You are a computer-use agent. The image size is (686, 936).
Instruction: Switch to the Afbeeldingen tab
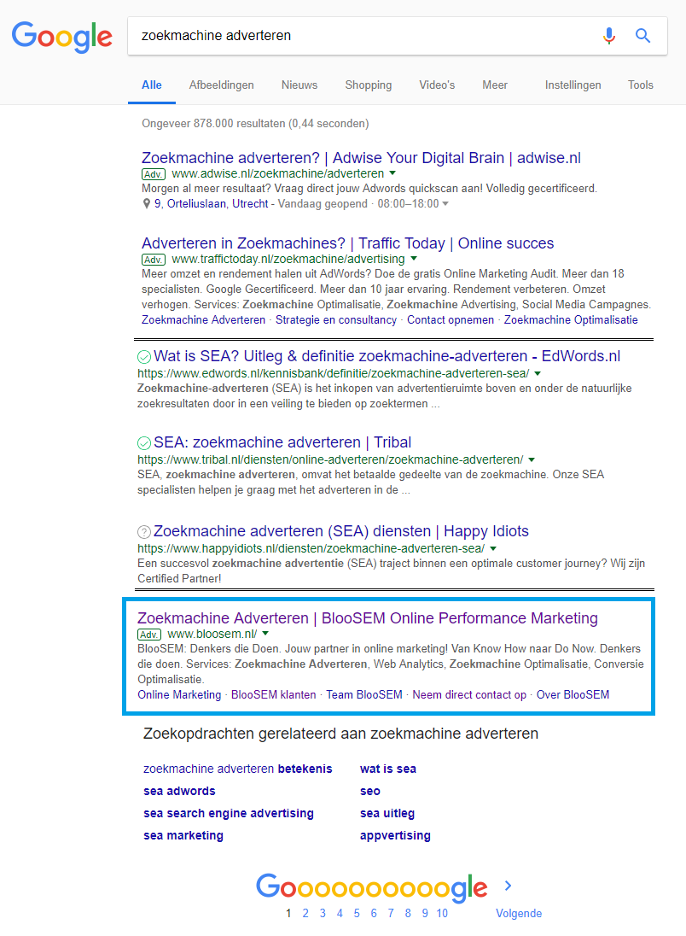(x=221, y=85)
